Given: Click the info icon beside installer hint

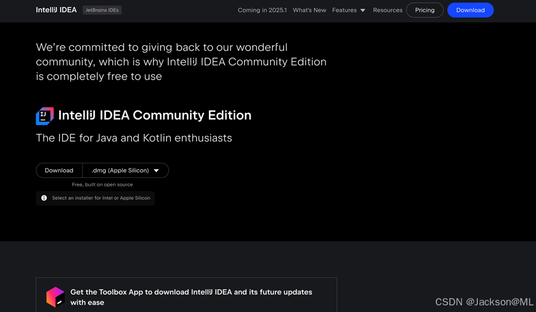Looking at the screenshot, I should (x=44, y=198).
